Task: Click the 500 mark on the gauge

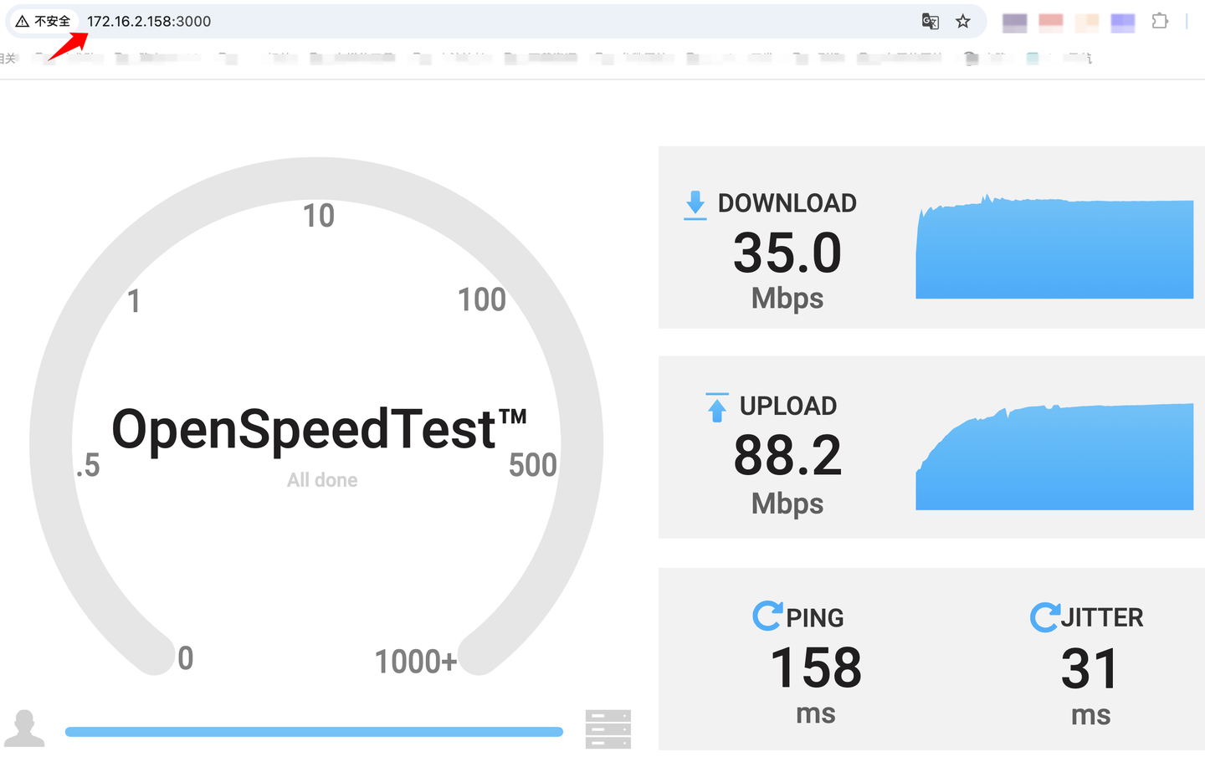Action: tap(533, 465)
